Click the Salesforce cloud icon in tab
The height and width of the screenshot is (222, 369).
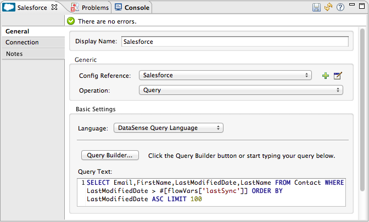coord(9,7)
